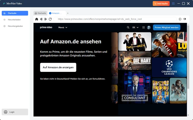193x120 pixels.
Task: Open the history icon beside the address bar
Action: (x=180, y=19)
